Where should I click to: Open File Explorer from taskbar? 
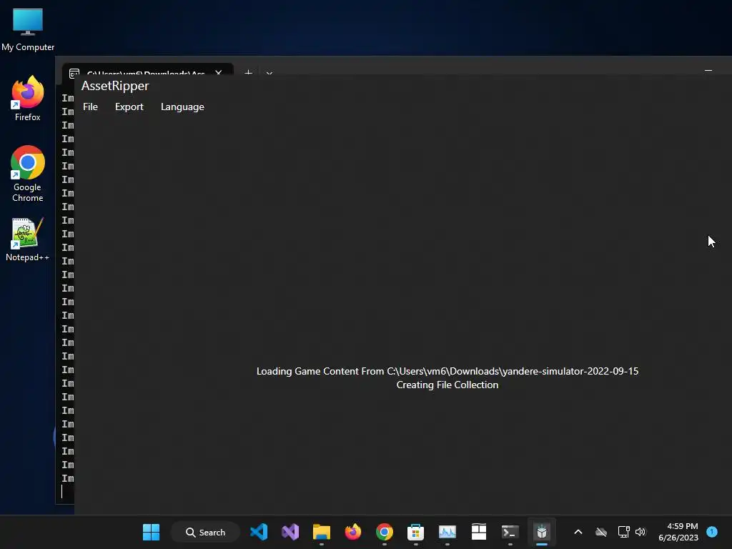[322, 532]
